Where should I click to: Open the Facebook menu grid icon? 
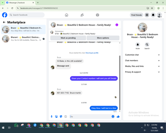tap(147, 15)
